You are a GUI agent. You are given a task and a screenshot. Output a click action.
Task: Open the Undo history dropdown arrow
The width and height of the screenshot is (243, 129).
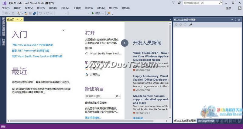(x=44, y=13)
